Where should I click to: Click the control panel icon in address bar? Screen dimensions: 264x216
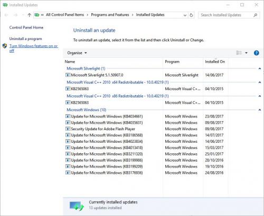(37, 15)
